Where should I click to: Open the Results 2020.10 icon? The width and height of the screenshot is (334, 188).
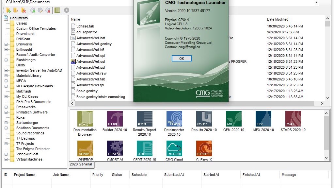click(x=204, y=119)
